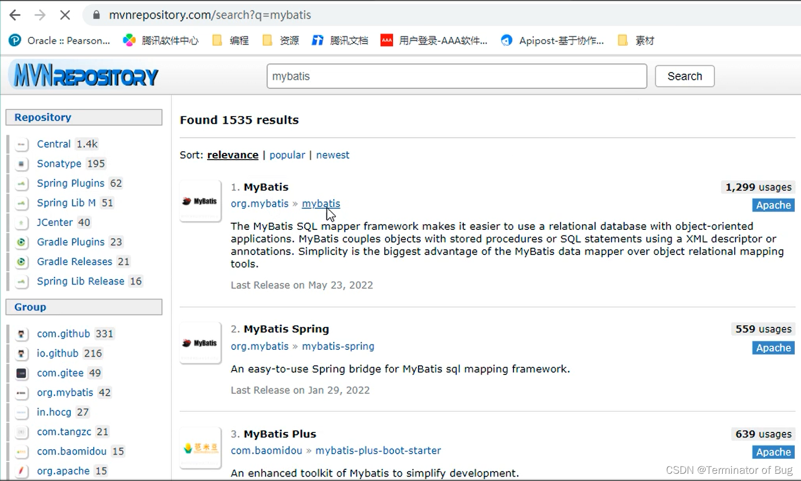Image resolution: width=801 pixels, height=481 pixels.
Task: Open the mybatis-plus-boot-starter link
Action: coord(378,450)
